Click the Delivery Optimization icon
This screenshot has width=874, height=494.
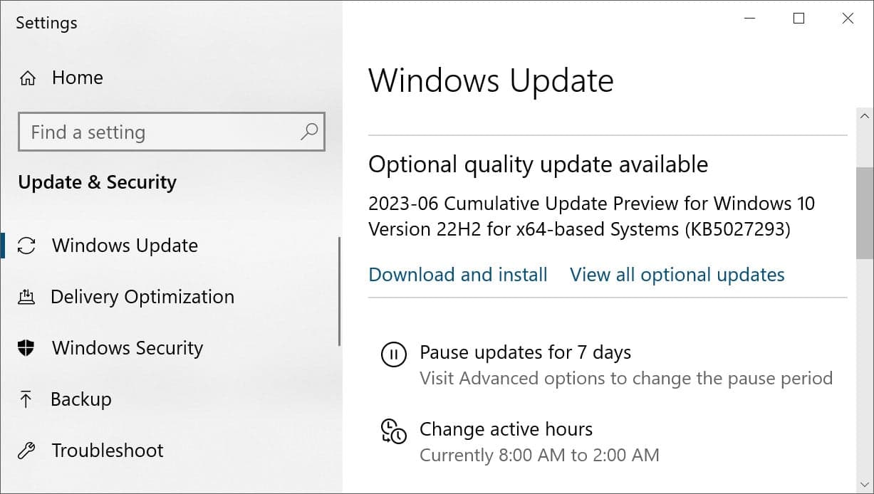click(x=27, y=296)
